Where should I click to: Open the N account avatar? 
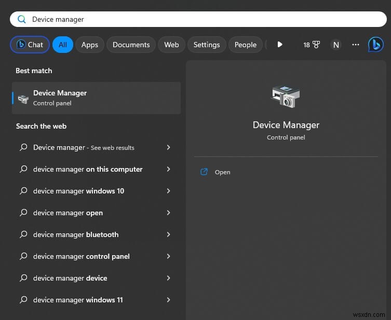click(336, 45)
